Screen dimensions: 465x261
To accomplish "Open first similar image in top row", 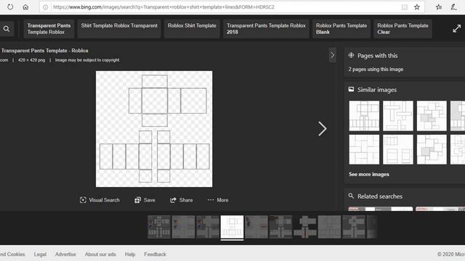I will tap(364, 116).
